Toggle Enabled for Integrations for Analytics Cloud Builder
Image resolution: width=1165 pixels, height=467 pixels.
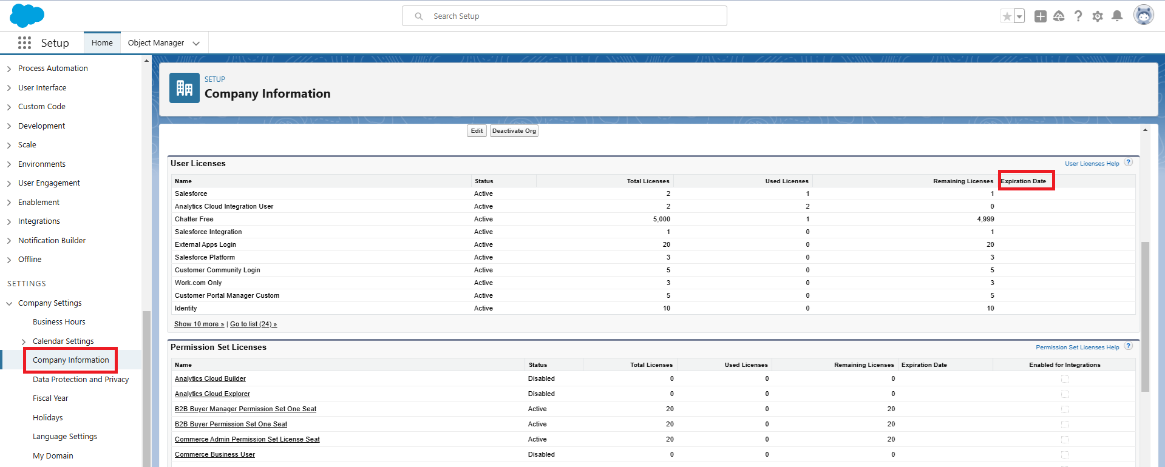(x=1064, y=379)
